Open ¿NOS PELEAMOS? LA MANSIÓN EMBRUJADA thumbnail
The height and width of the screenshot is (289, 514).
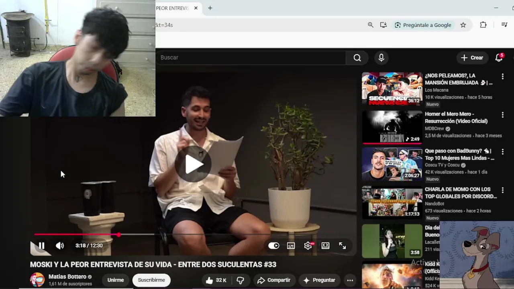coord(392,88)
